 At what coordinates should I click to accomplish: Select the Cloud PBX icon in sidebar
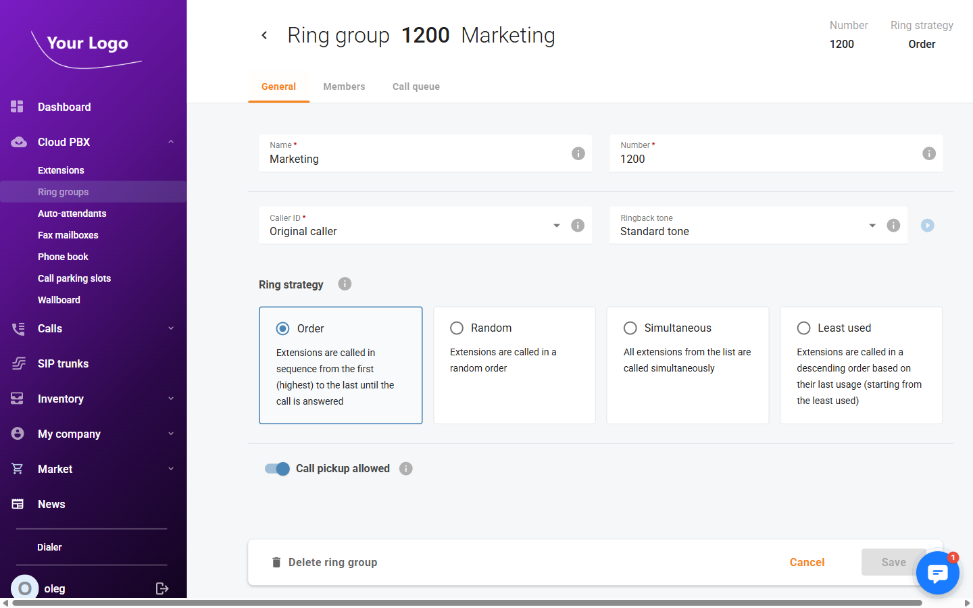point(17,141)
